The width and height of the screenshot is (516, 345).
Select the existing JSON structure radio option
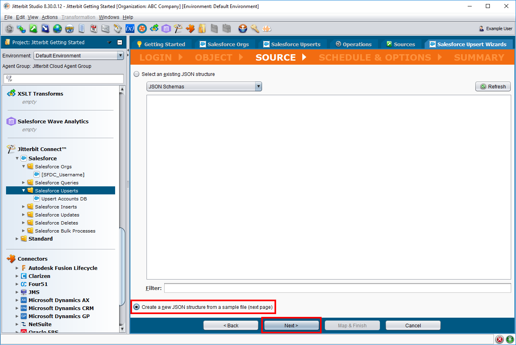click(x=136, y=74)
